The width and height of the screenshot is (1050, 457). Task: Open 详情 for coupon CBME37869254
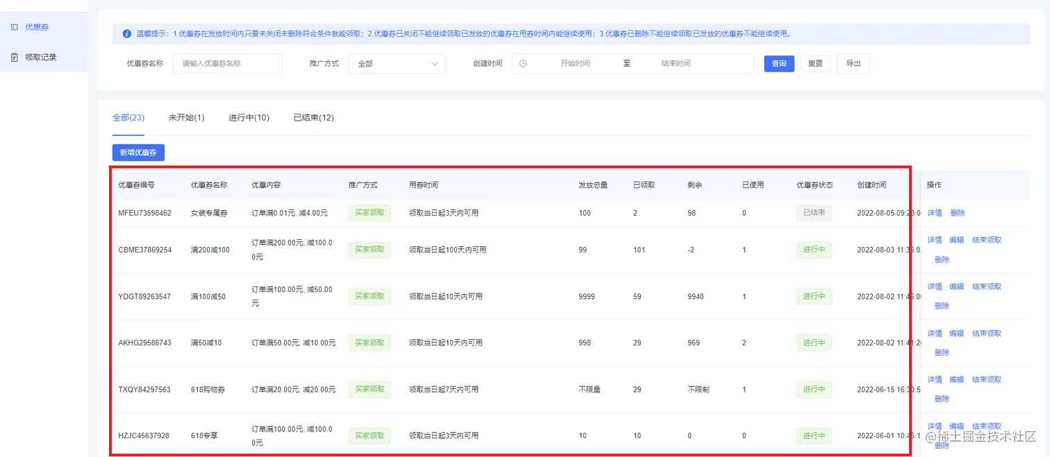pos(935,240)
